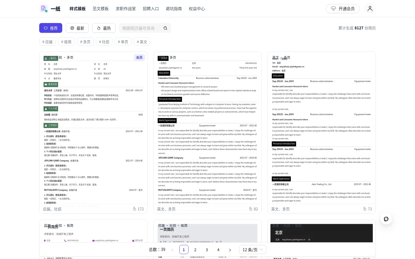The height and width of the screenshot is (259, 415).
Task: Click the 累计生成 8127 份简历 text
Action: 357,28
